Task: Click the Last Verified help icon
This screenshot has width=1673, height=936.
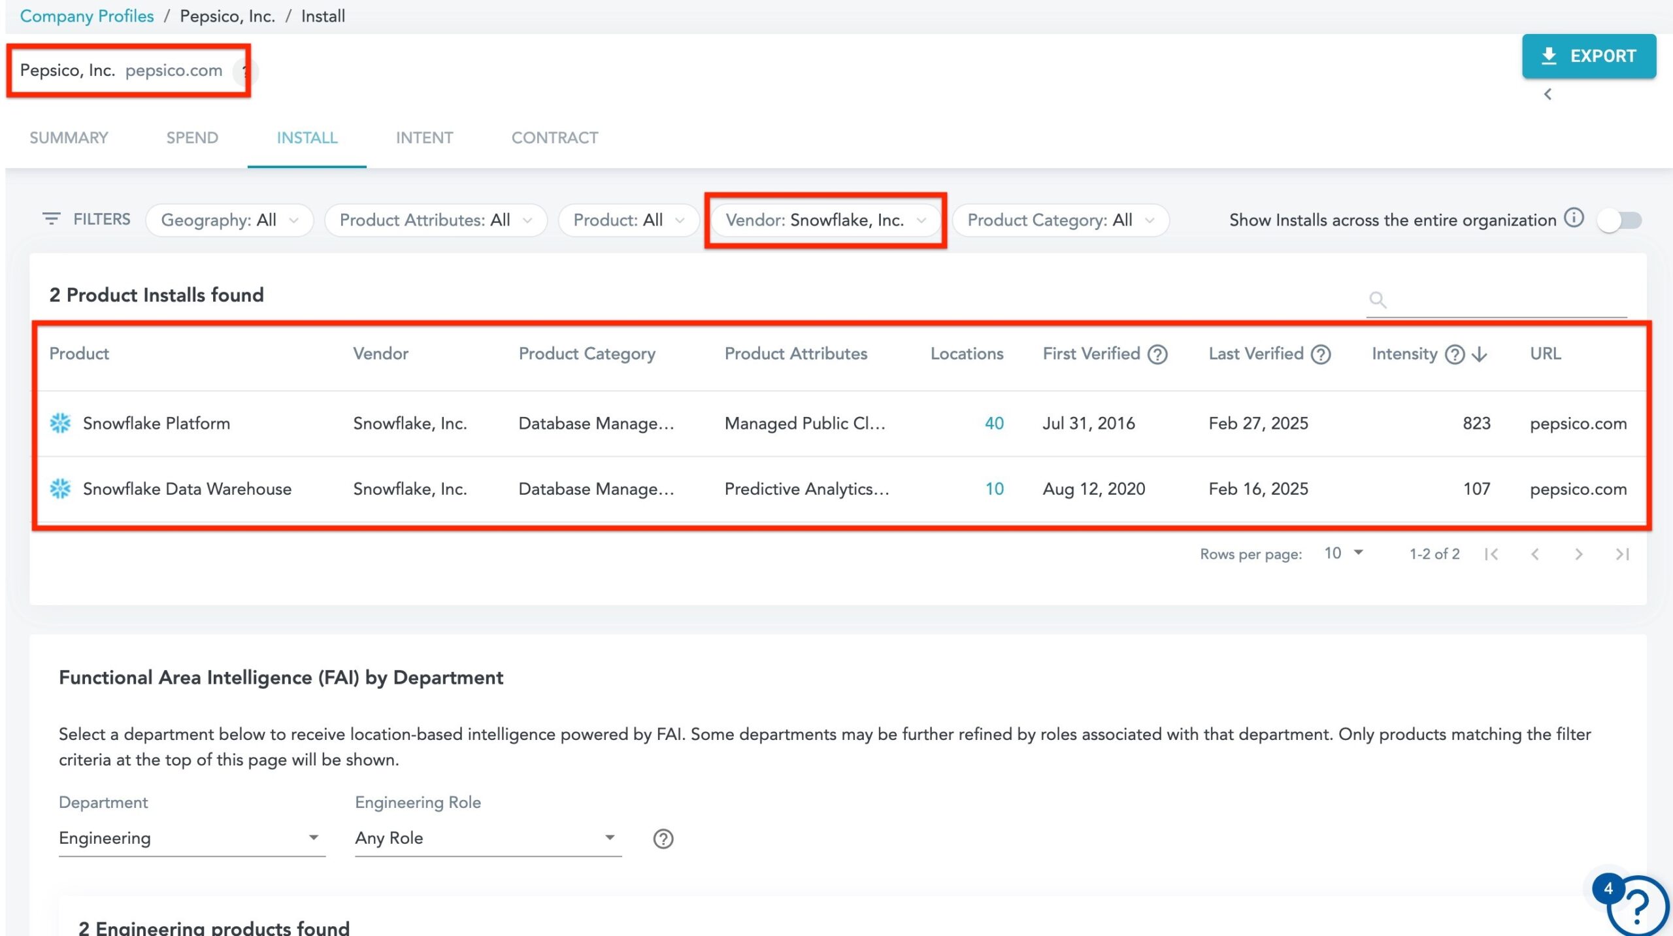Action: (1321, 354)
